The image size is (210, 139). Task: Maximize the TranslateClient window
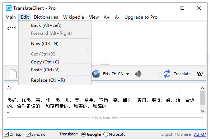coord(182,8)
